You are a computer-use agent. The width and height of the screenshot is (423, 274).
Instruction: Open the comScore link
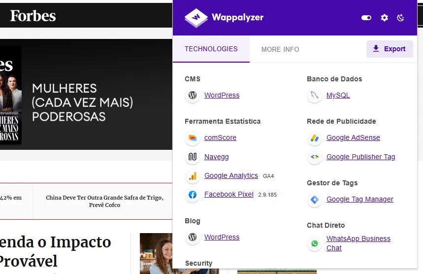pos(220,137)
